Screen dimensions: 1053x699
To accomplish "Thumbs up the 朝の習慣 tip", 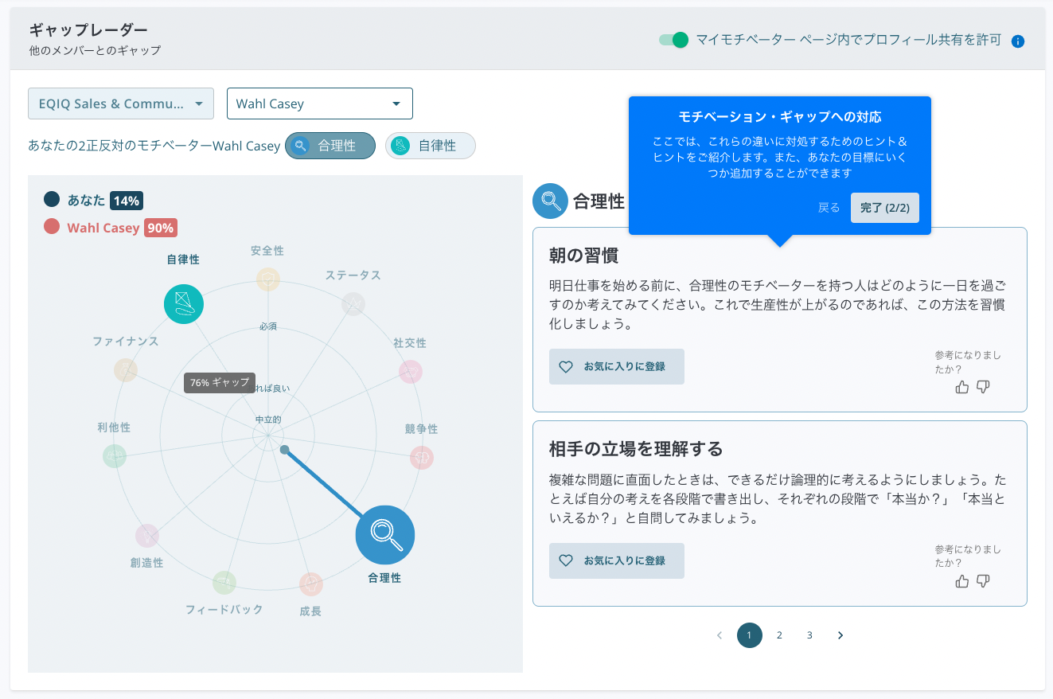I will pos(962,387).
